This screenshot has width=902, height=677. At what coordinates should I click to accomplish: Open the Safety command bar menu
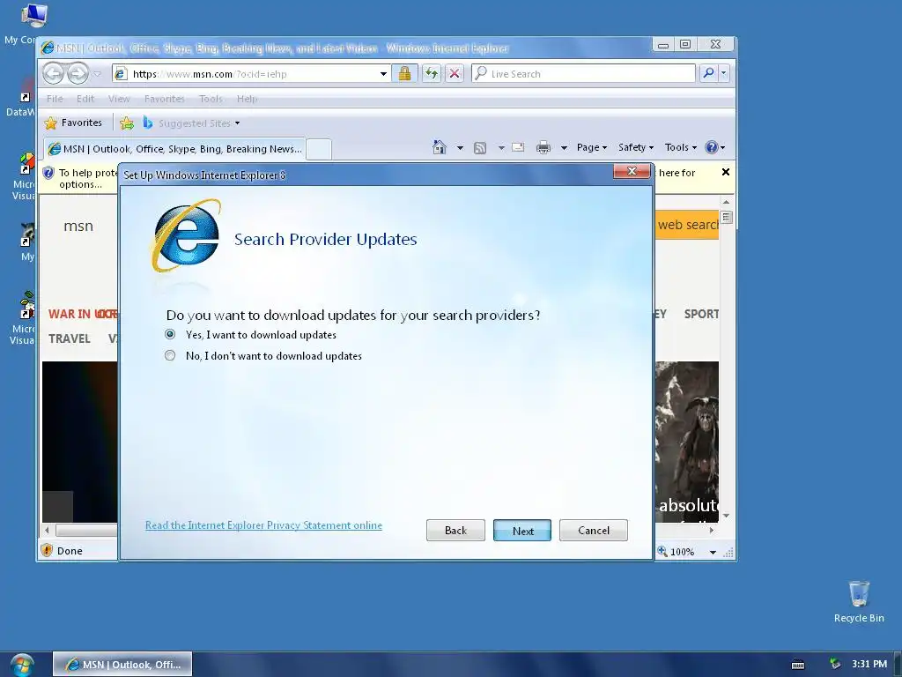click(636, 147)
